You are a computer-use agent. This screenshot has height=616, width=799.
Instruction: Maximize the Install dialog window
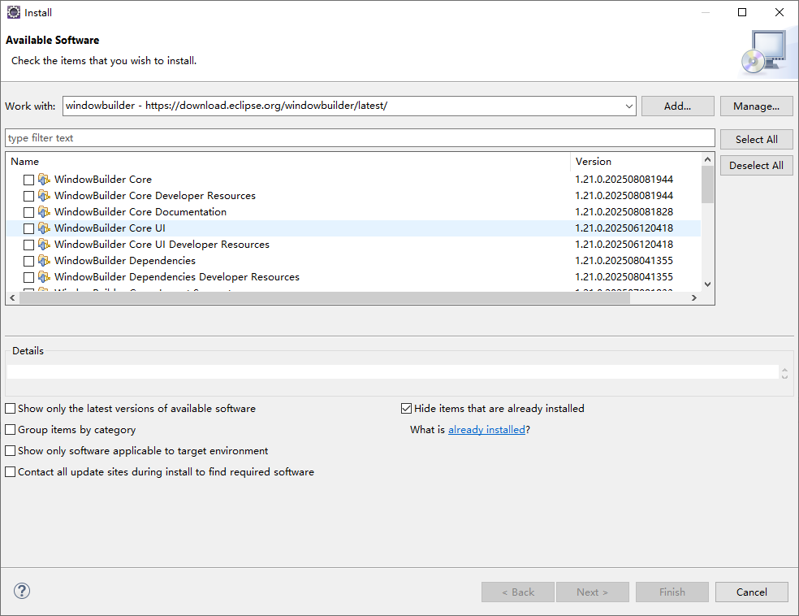click(742, 12)
